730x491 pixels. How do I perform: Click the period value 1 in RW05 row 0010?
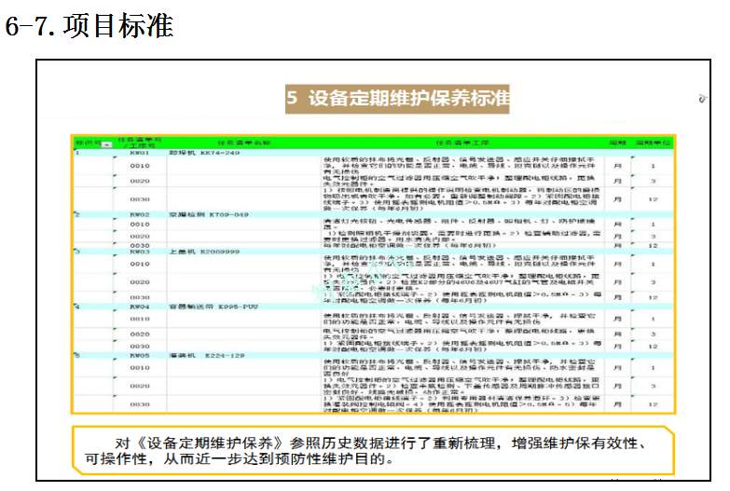pos(653,369)
